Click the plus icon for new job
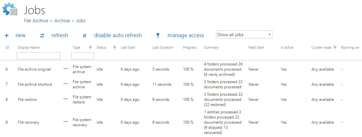This screenshot has height=137, width=362. pos(7,36)
